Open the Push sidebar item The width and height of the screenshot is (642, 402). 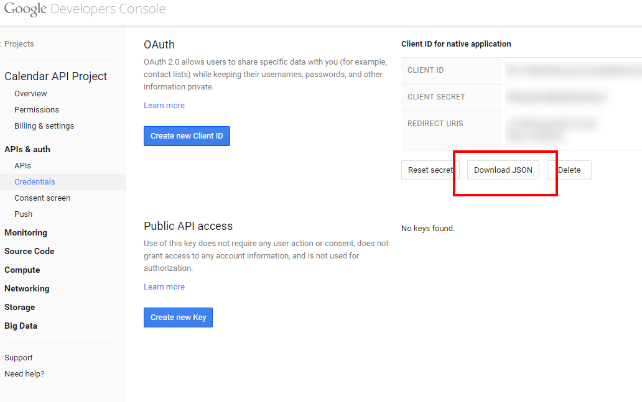[x=24, y=214]
